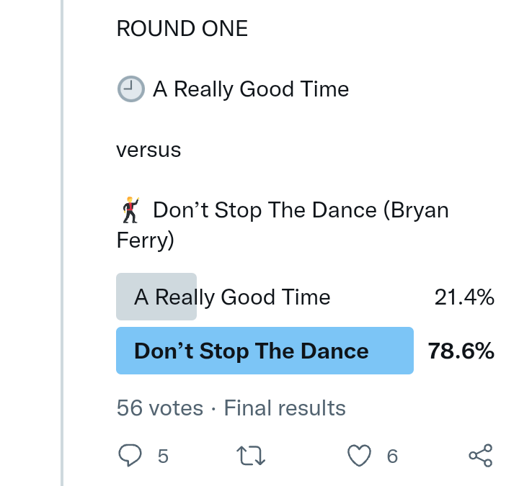This screenshot has height=486, width=519.
Task: Click the like count number 6
Action: click(x=392, y=456)
